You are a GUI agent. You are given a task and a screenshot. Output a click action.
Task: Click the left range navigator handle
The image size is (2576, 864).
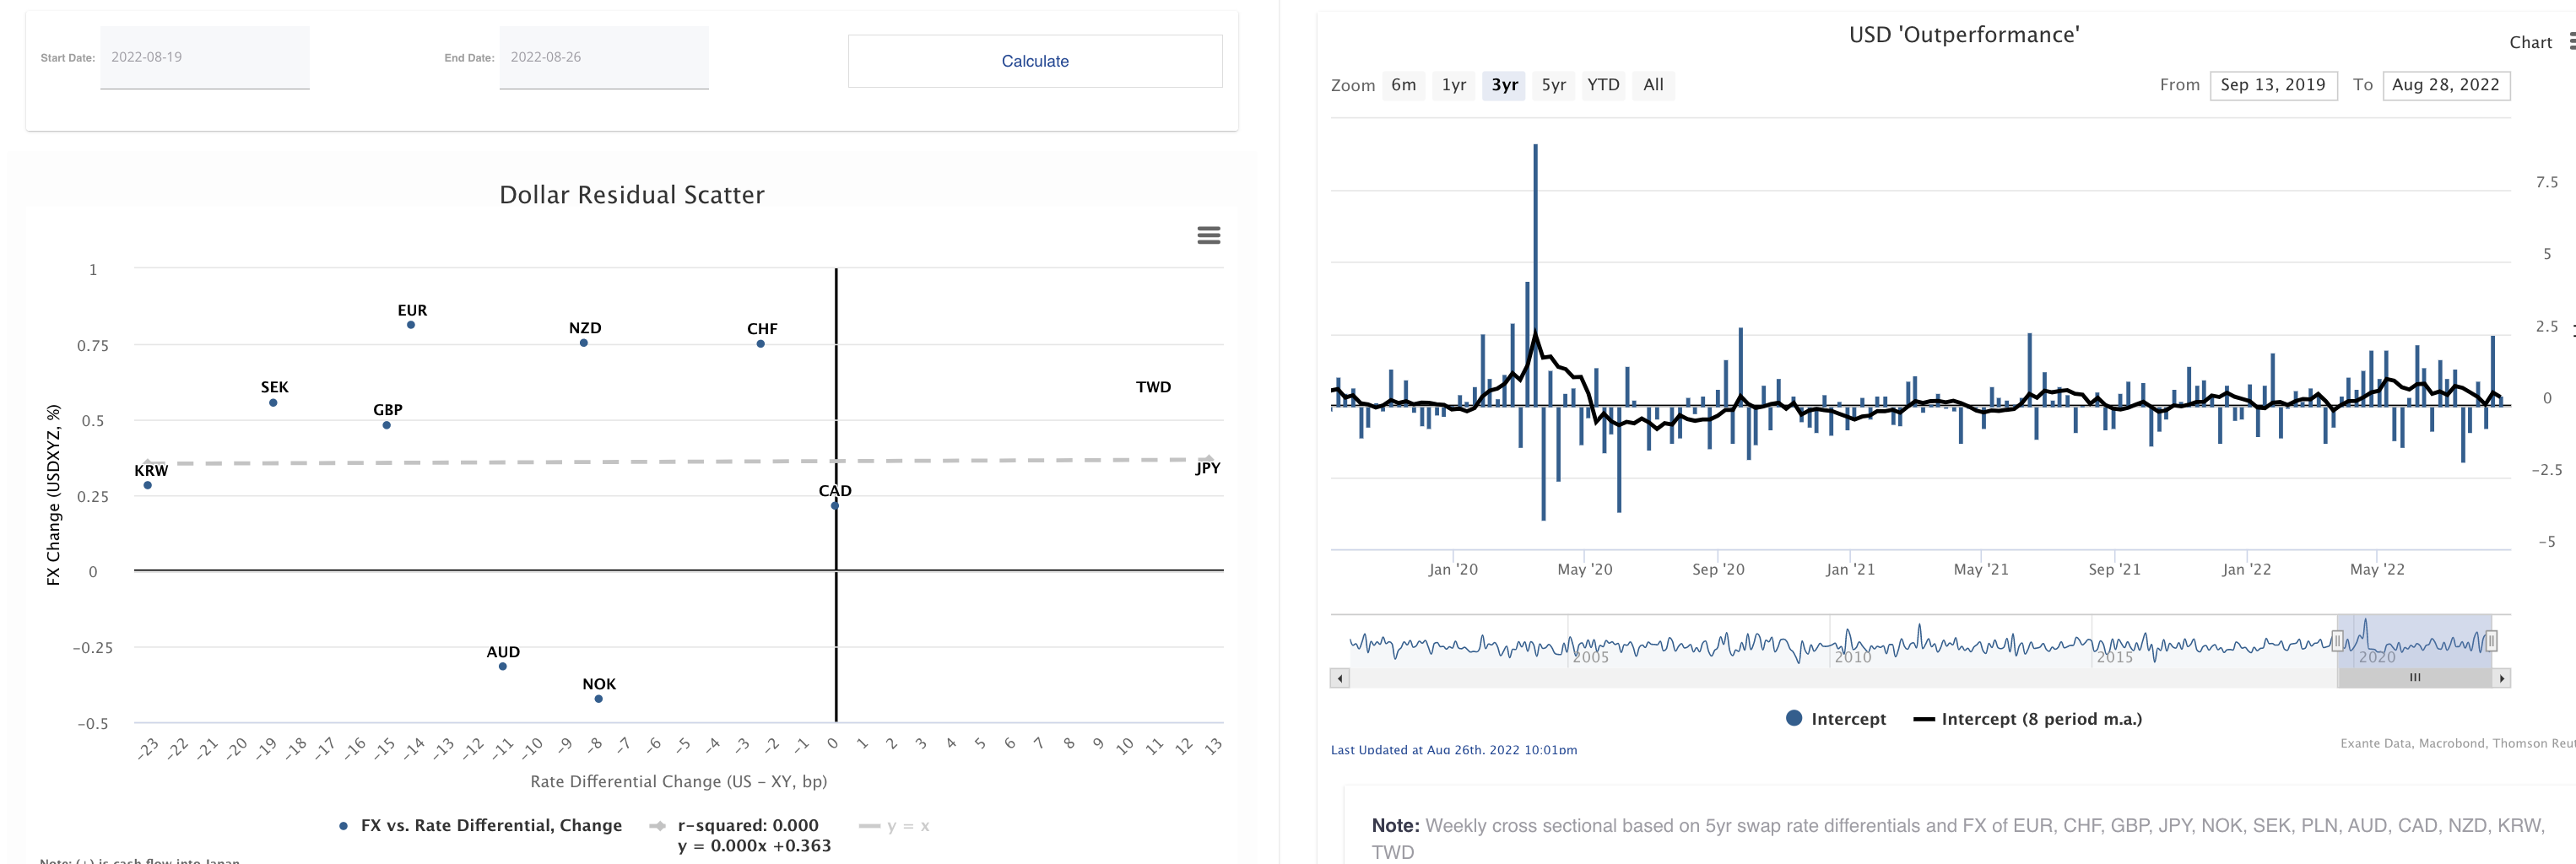pos(2337,641)
